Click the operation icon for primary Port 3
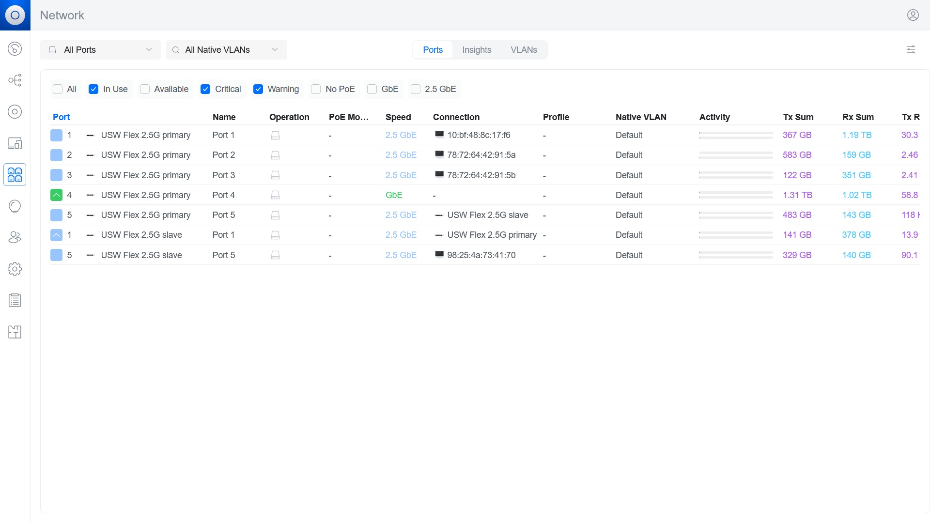Image resolution: width=930 pixels, height=523 pixels. coord(275,175)
